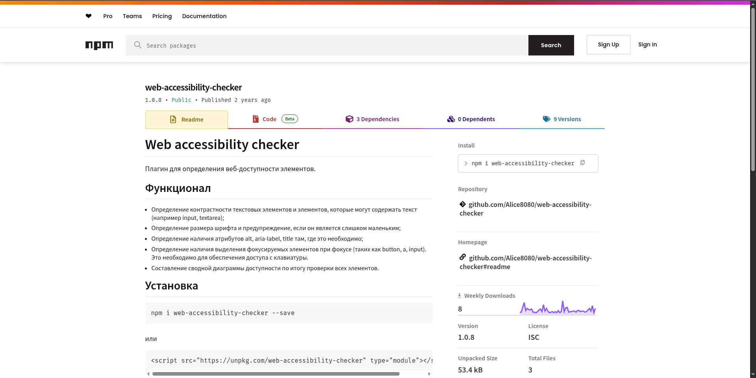Image resolution: width=756 pixels, height=378 pixels.
Task: Click the package title 'web-accessibility-checker'
Action: [x=193, y=87]
